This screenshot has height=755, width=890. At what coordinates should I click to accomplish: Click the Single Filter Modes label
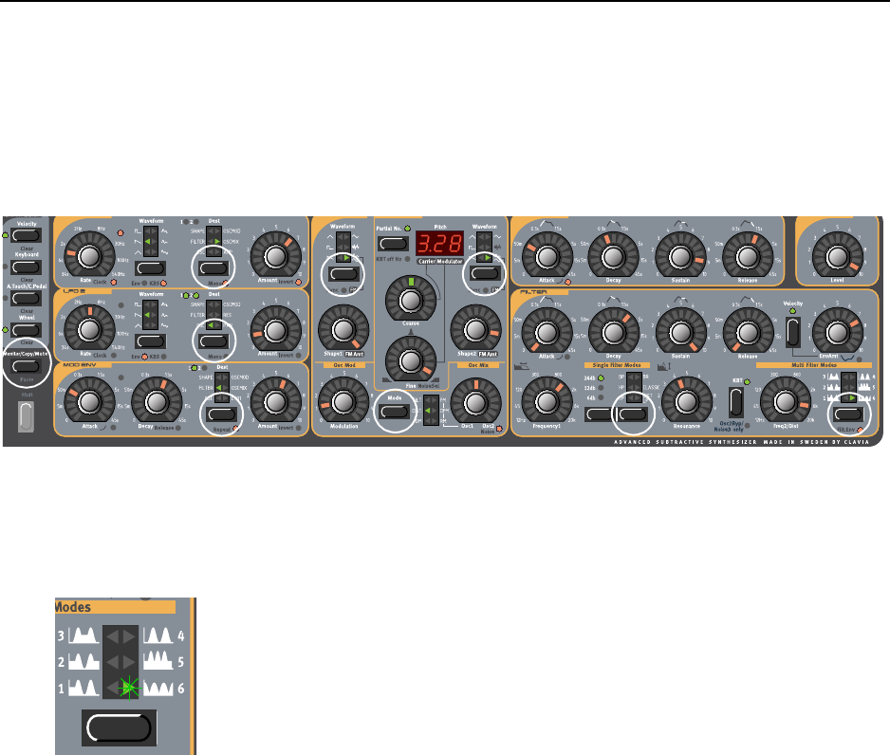point(617,365)
